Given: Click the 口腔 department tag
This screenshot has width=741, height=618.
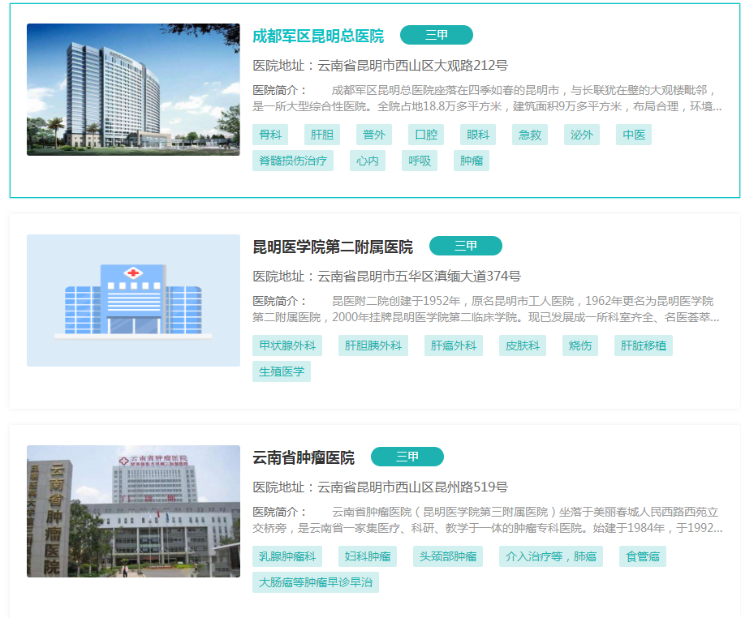Looking at the screenshot, I should (x=426, y=135).
